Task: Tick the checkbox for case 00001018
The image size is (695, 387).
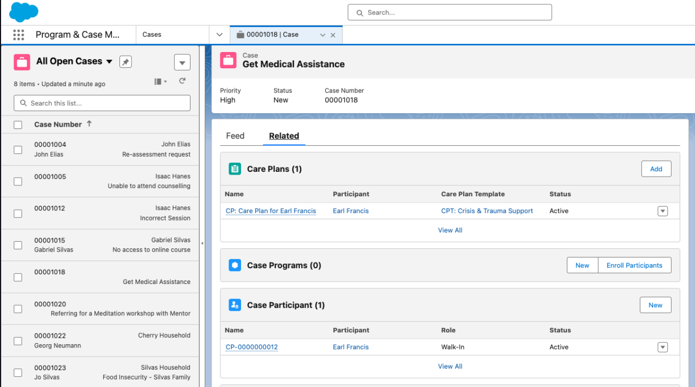Action: pyautogui.click(x=18, y=277)
